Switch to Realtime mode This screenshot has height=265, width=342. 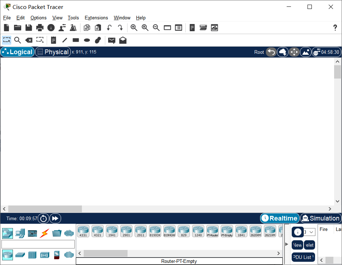[280, 218]
